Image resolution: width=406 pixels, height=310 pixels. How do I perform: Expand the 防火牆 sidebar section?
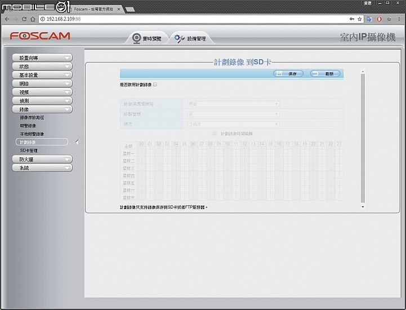pyautogui.click(x=42, y=159)
